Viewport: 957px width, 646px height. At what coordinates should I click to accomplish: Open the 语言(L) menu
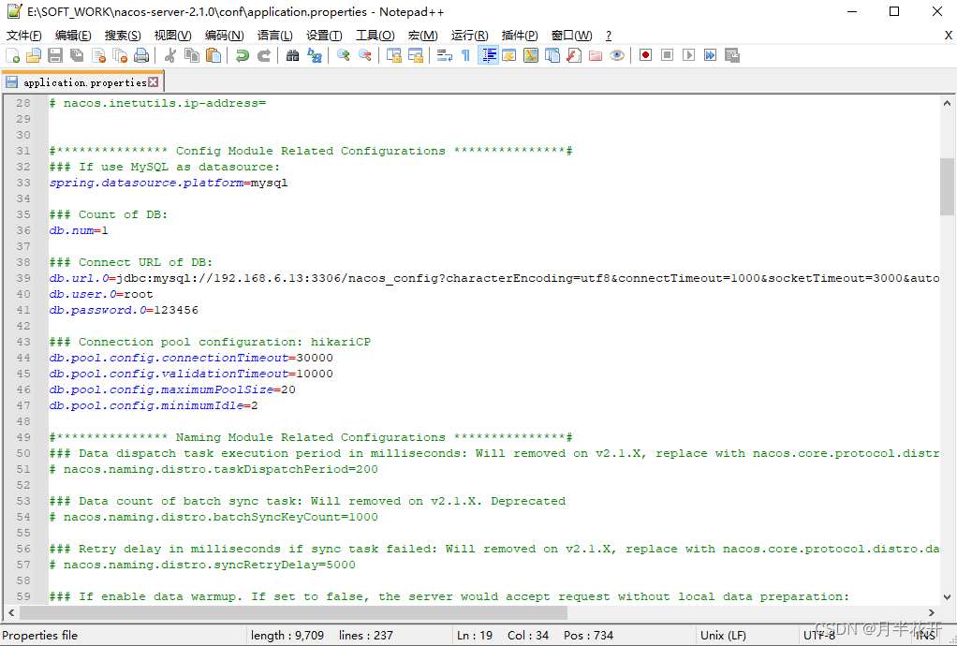[274, 36]
